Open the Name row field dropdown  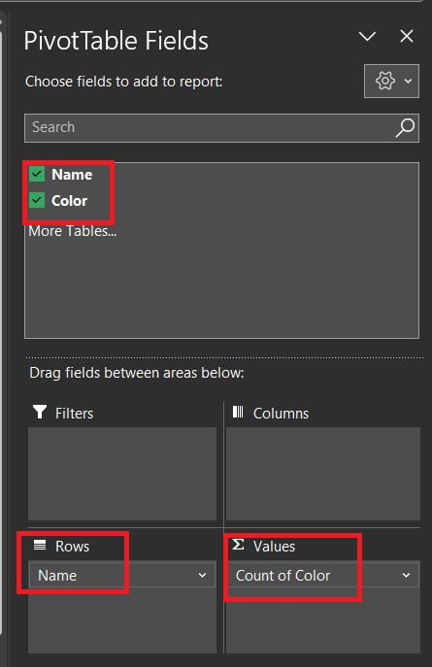[202, 576]
